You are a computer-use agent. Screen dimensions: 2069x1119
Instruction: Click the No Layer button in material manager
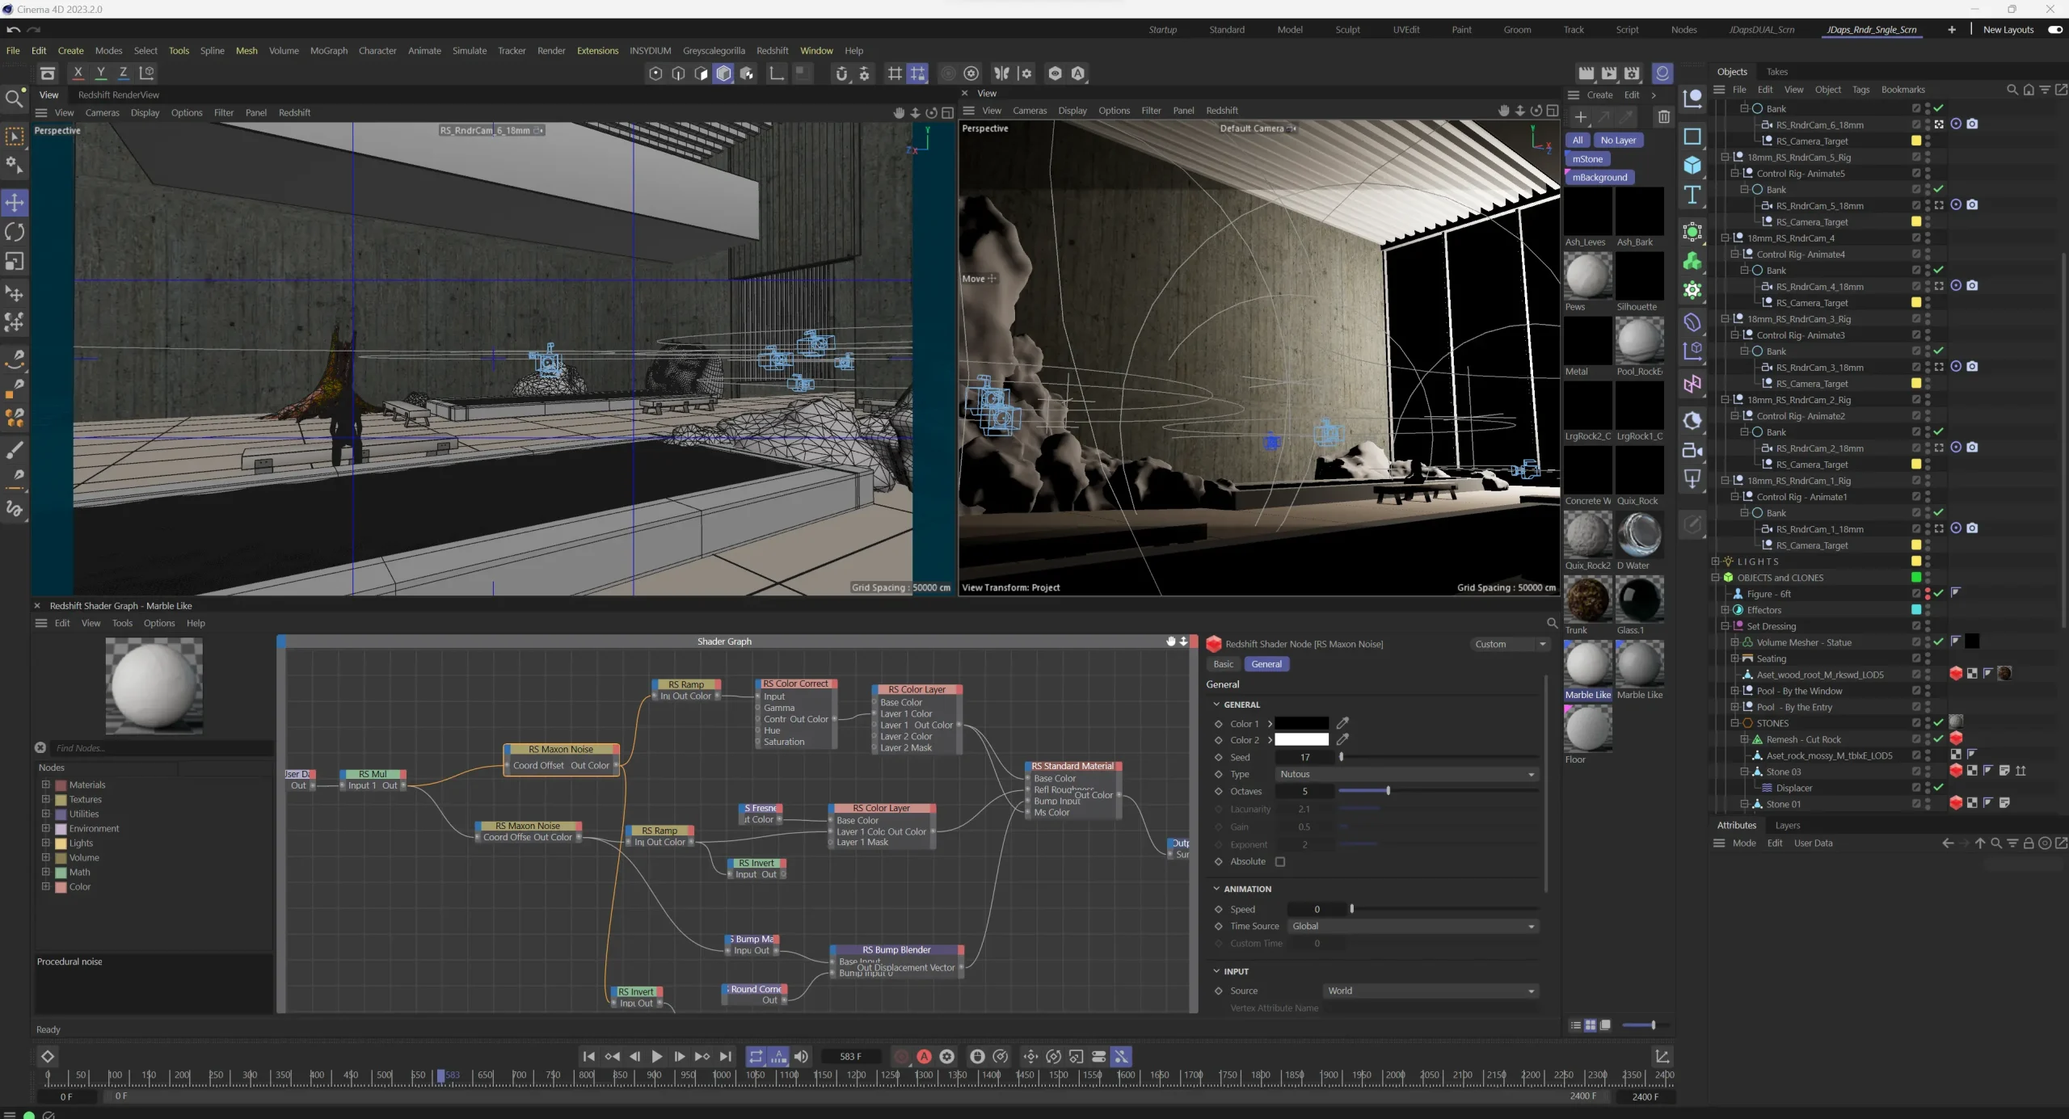[x=1618, y=140]
